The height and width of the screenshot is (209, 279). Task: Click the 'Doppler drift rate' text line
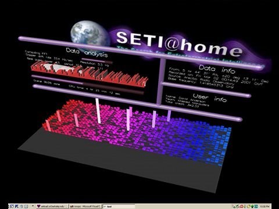(x=49, y=57)
